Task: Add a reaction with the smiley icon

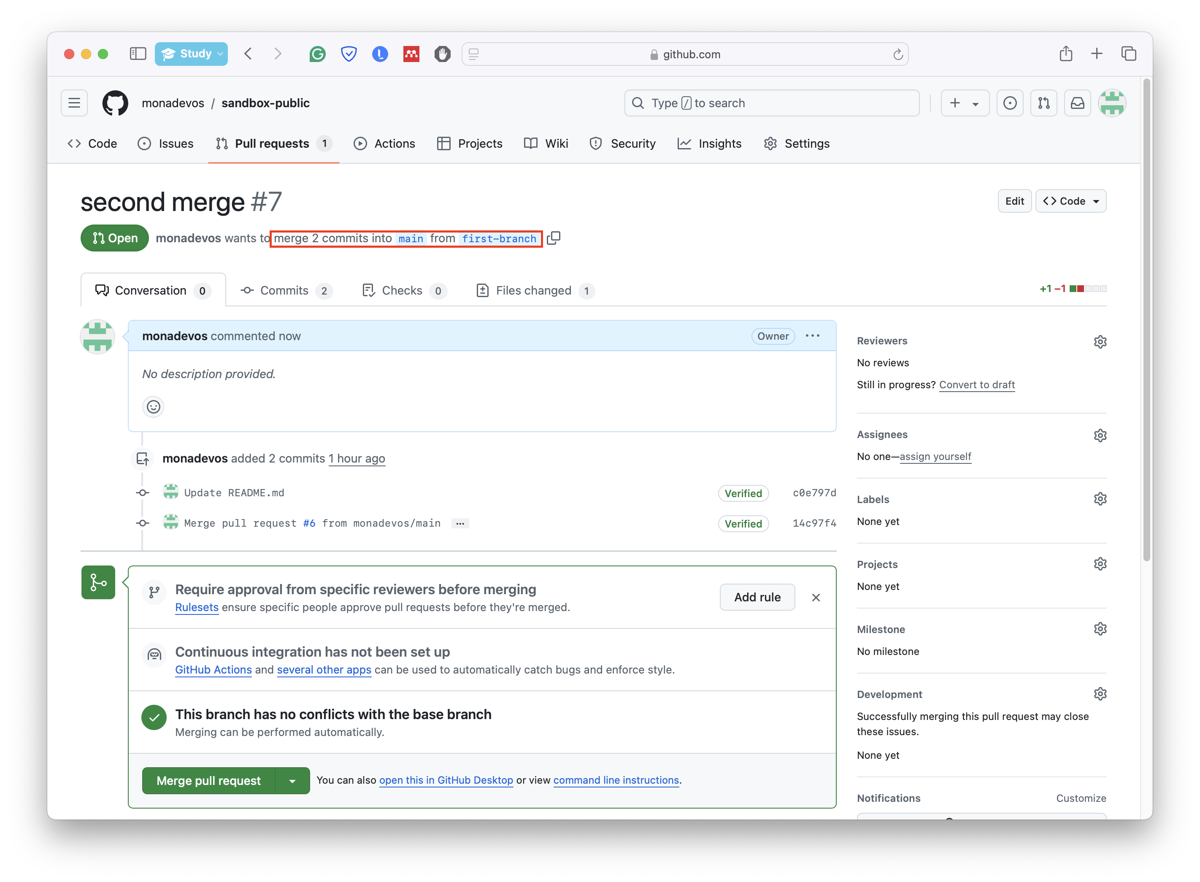Action: click(153, 407)
